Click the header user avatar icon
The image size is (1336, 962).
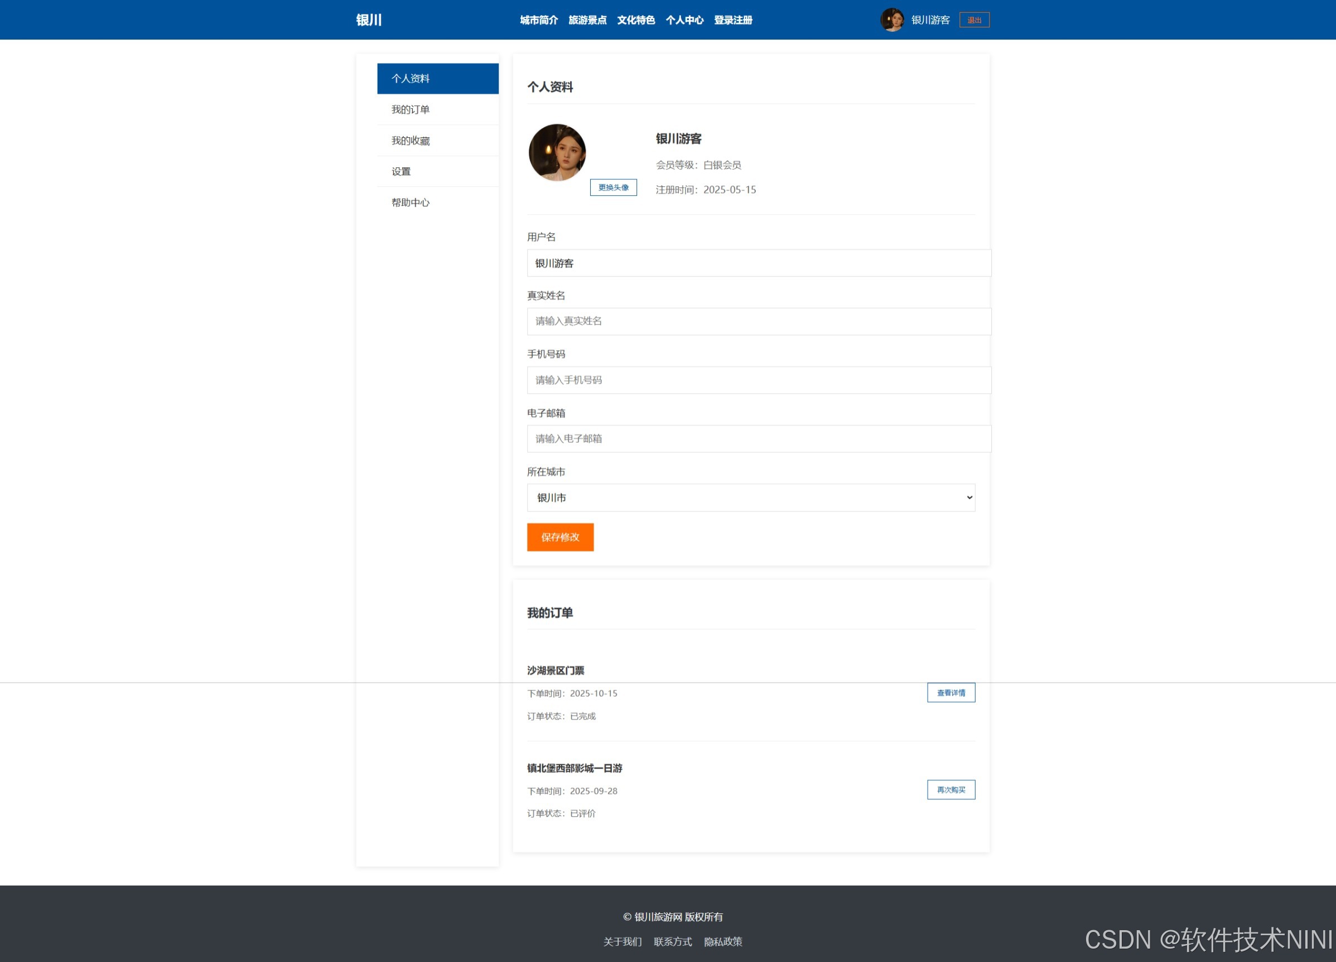tap(892, 20)
